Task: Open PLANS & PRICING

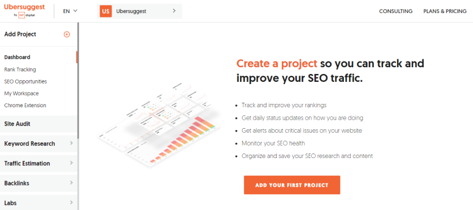Action: 445,11
